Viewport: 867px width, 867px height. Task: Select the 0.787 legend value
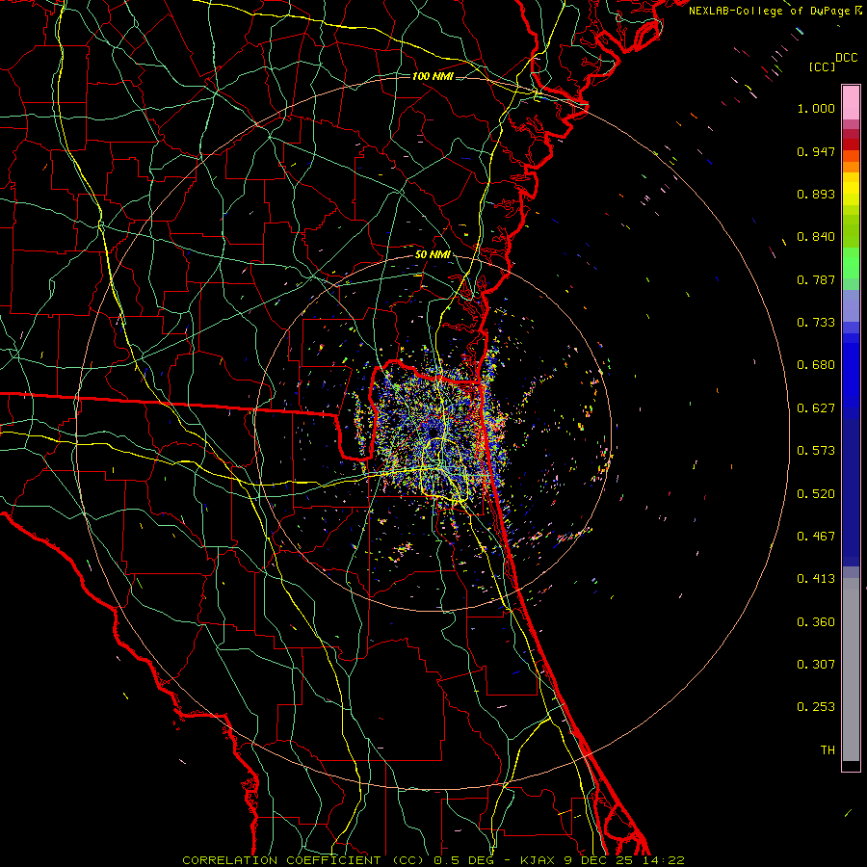click(816, 279)
